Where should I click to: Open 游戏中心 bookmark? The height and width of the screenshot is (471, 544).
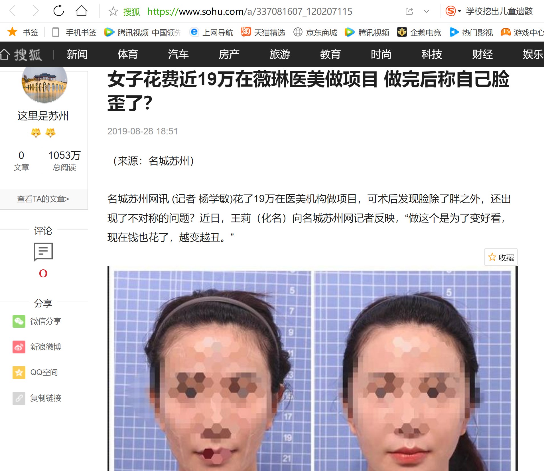click(x=522, y=32)
